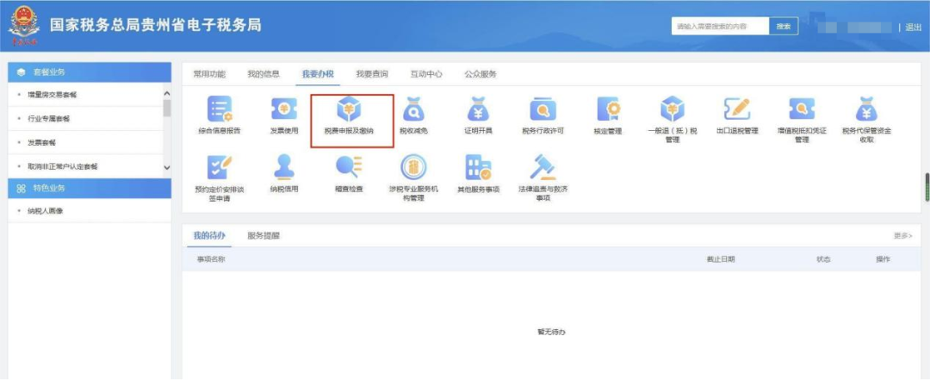This screenshot has width=930, height=380.
Task: Click the 操作 column header
Action: tap(883, 259)
